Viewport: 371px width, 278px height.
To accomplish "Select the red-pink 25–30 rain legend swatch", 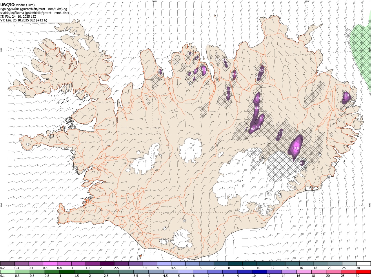I will click(348, 272).
